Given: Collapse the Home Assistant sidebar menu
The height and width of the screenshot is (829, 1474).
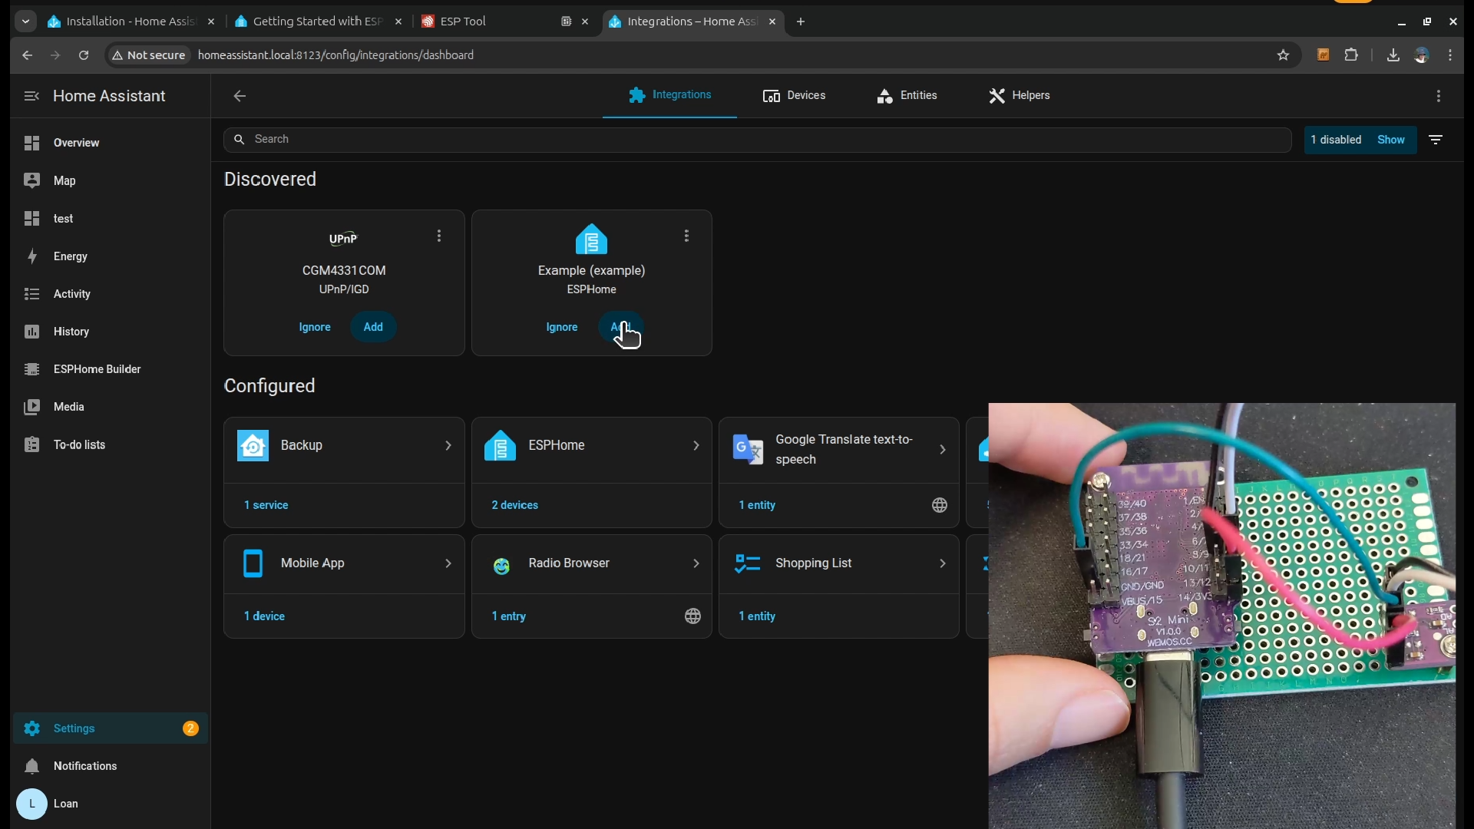Looking at the screenshot, I should point(31,96).
